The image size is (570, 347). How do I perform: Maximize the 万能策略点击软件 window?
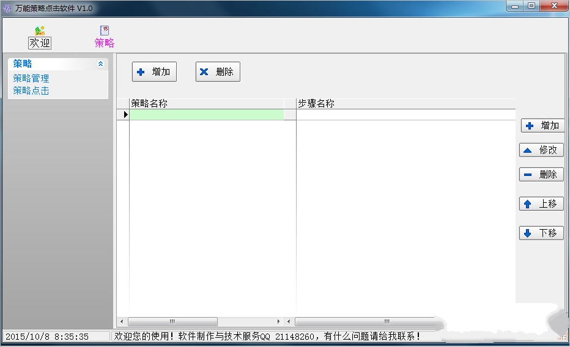point(531,6)
